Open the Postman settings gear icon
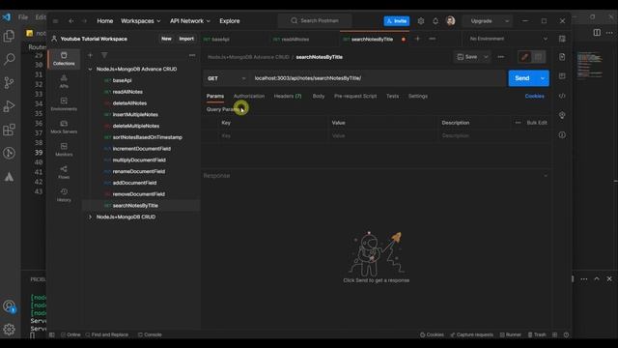The image size is (618, 348). (421, 21)
